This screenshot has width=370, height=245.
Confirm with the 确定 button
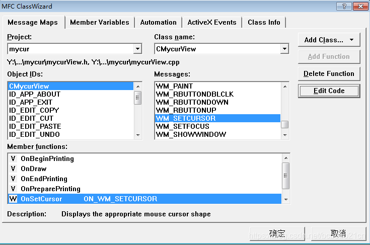coord(277,234)
